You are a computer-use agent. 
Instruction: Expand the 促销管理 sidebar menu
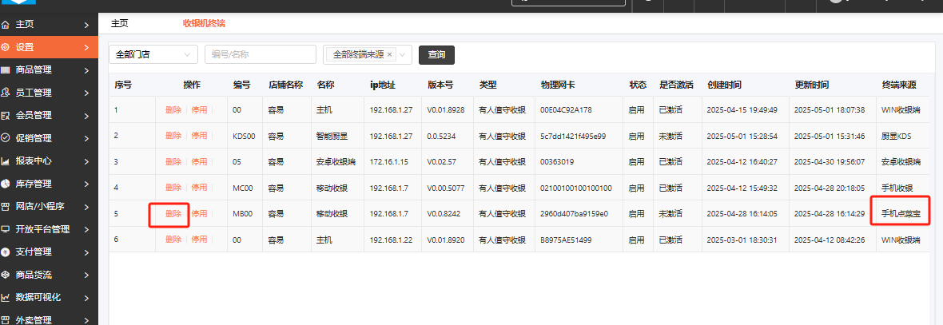click(48, 138)
